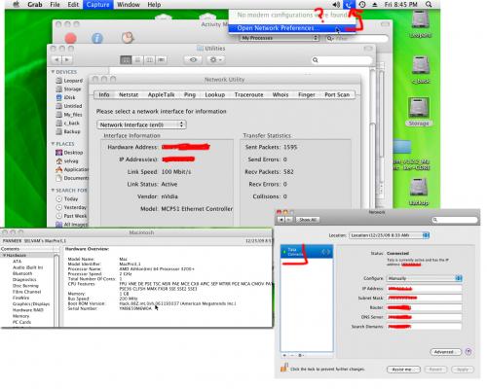Open Location dropdown in Network preferences

(x=390, y=235)
